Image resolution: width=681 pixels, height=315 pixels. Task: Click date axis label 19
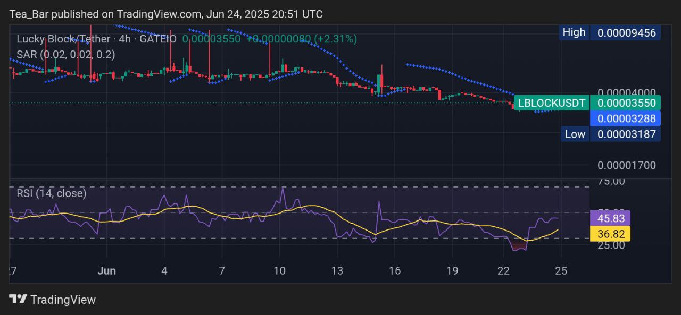[452, 271]
